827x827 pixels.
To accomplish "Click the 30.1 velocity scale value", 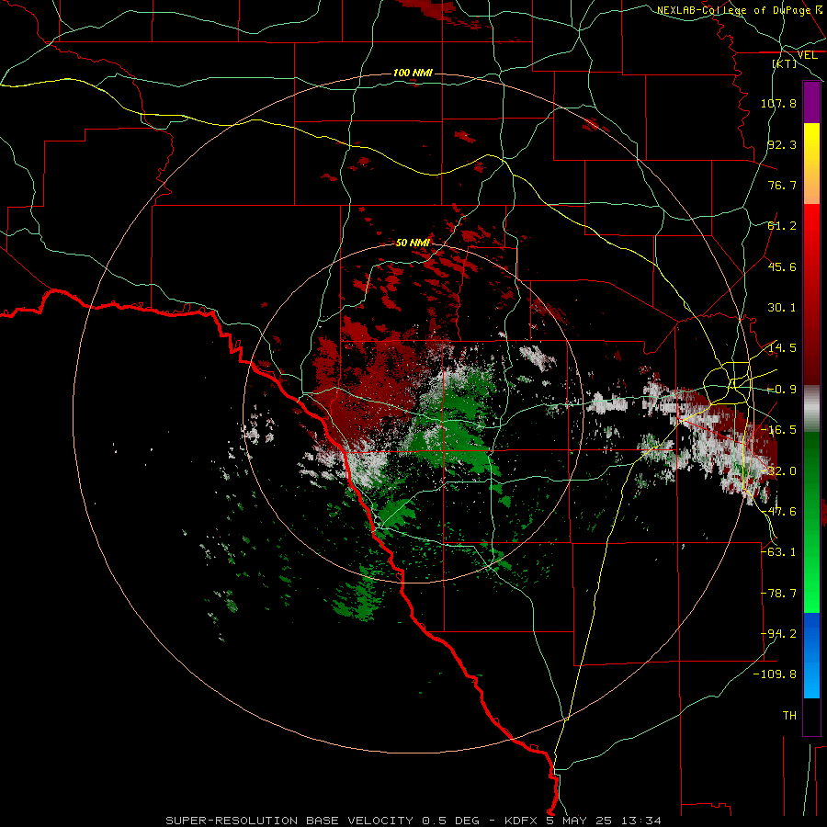I will tap(782, 308).
